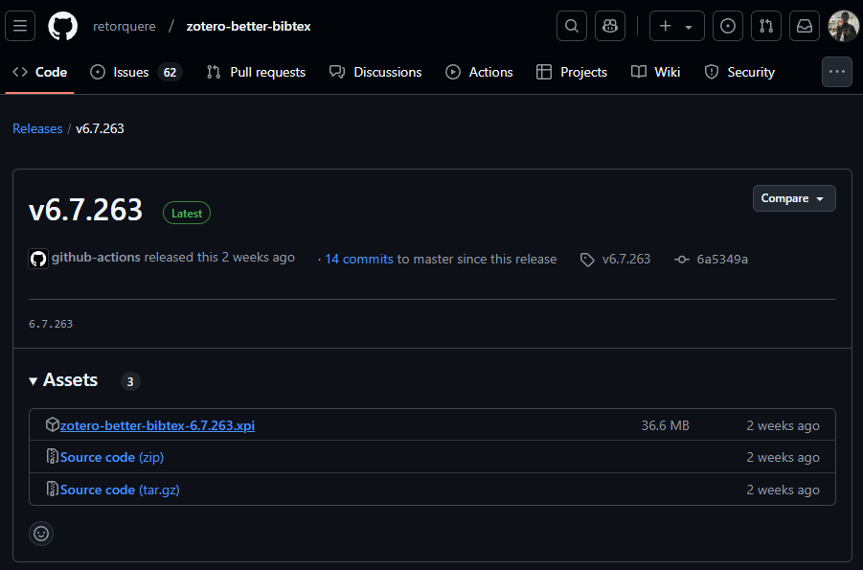The width and height of the screenshot is (863, 570).
Task: Open github-actions avatar icon
Action: tap(38, 259)
